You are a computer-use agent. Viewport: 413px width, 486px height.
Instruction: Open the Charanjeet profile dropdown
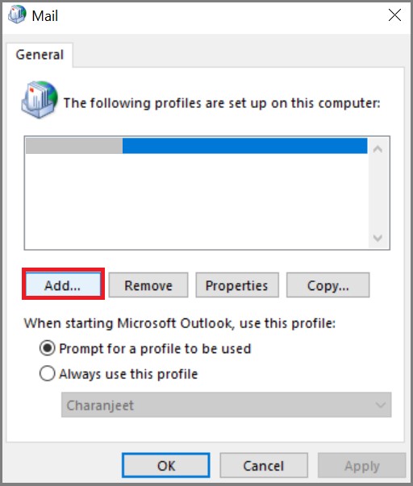pos(226,405)
